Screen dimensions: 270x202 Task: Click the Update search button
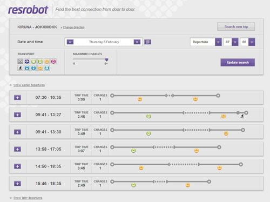click(x=238, y=63)
